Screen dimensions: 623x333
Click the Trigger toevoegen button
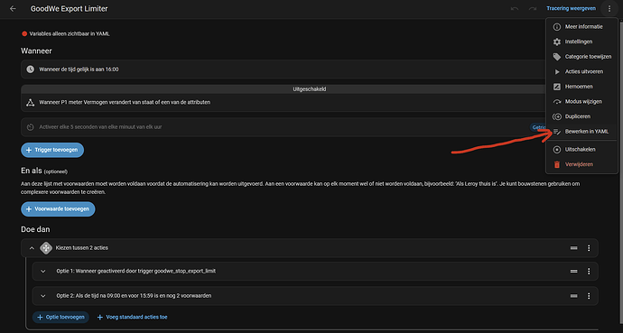[x=52, y=150]
